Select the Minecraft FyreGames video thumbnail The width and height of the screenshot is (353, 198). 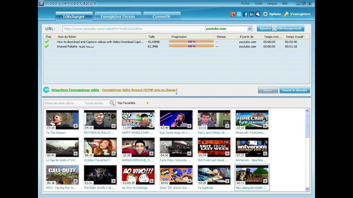[x=252, y=120]
